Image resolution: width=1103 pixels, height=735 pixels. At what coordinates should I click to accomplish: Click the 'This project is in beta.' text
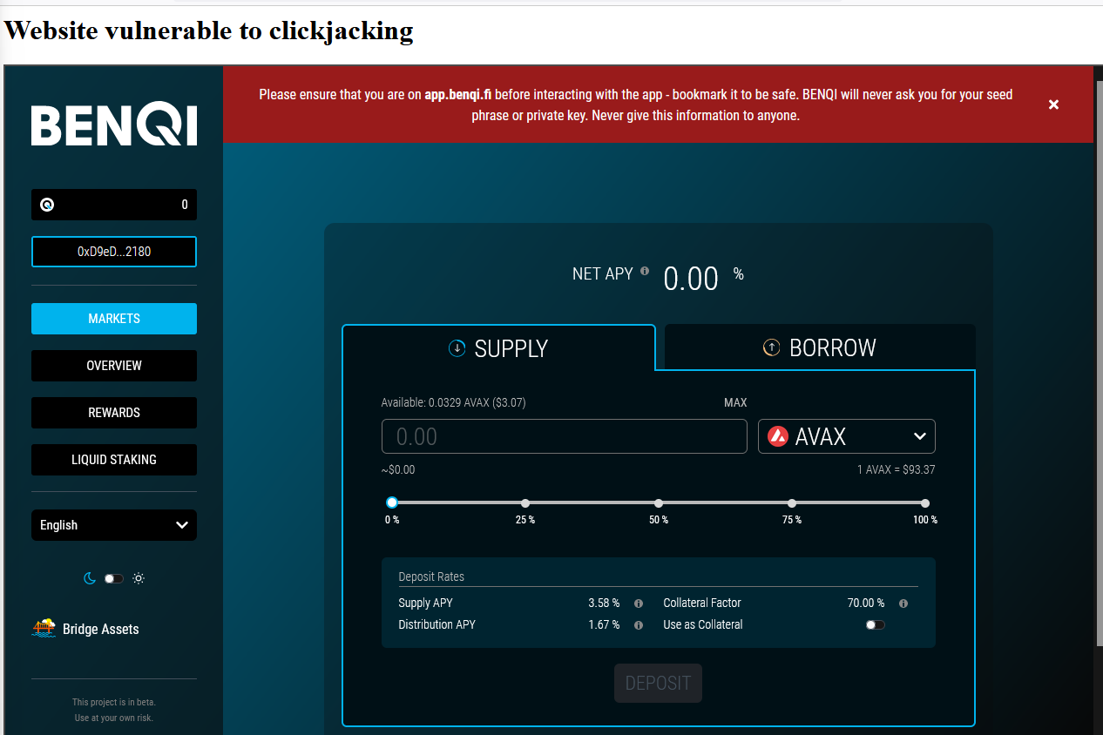(x=114, y=702)
